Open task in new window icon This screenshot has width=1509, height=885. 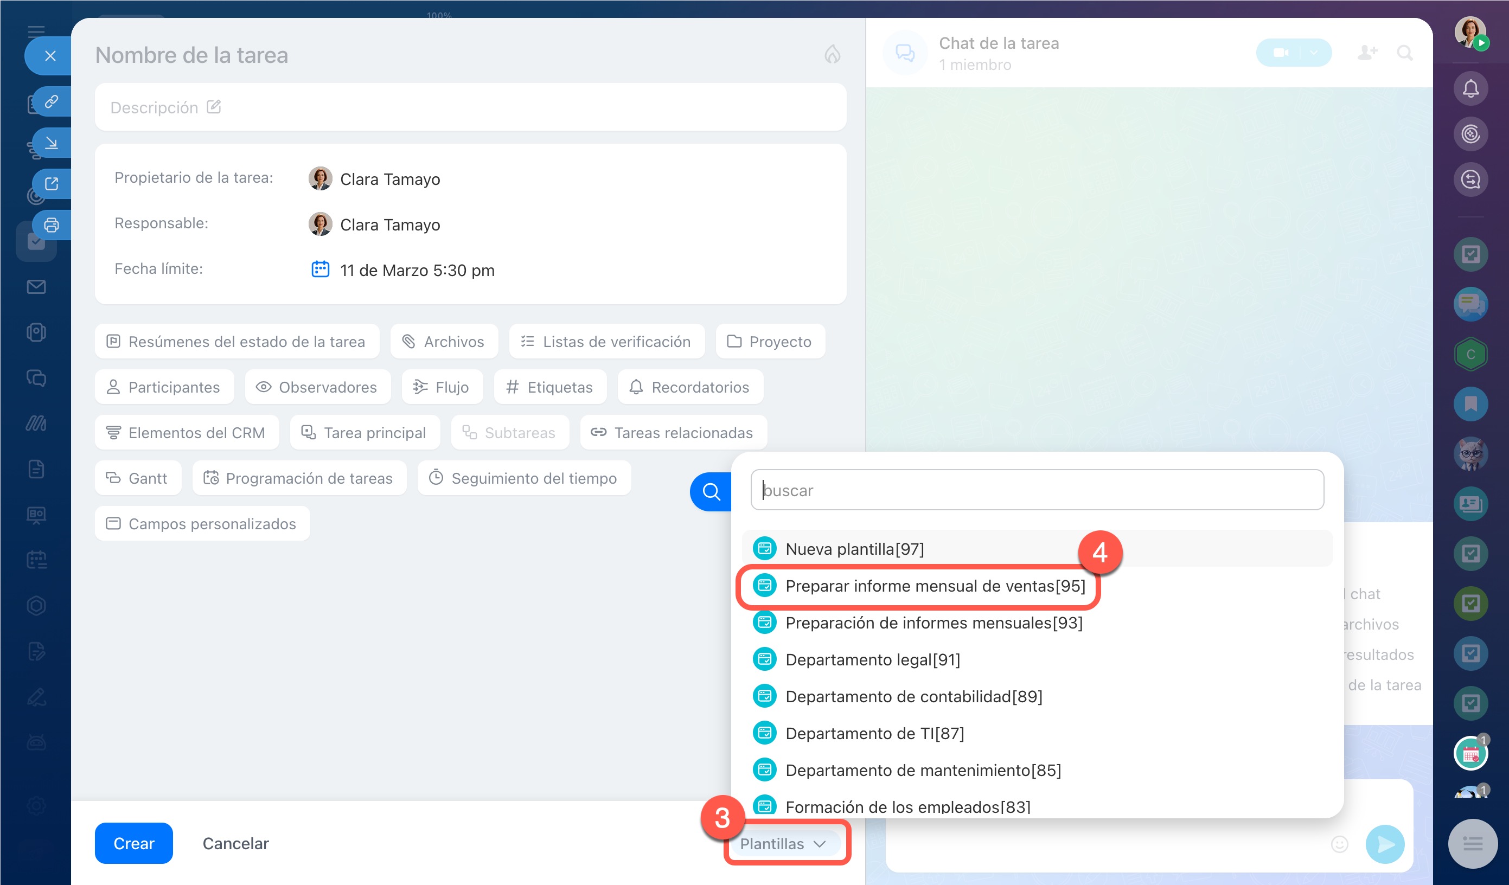[x=52, y=184]
